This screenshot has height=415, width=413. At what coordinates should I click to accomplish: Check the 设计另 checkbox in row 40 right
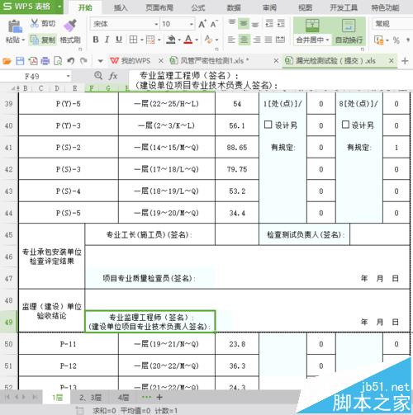click(345, 125)
